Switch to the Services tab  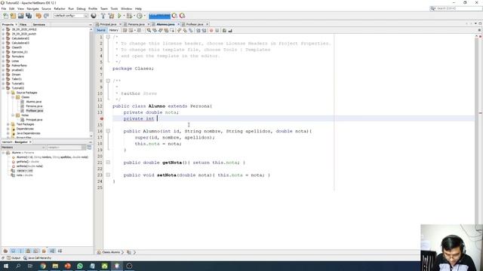point(38,24)
